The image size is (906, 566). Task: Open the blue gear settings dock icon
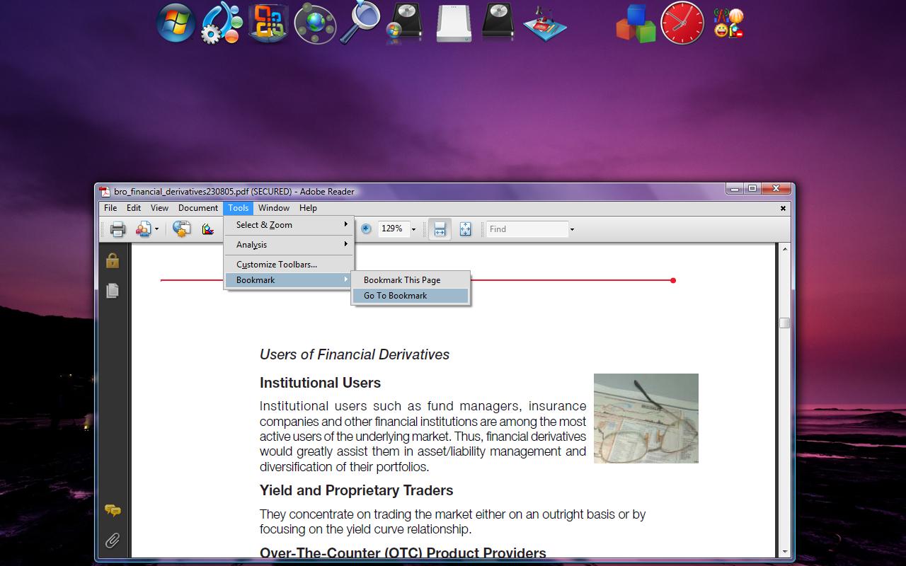221,23
